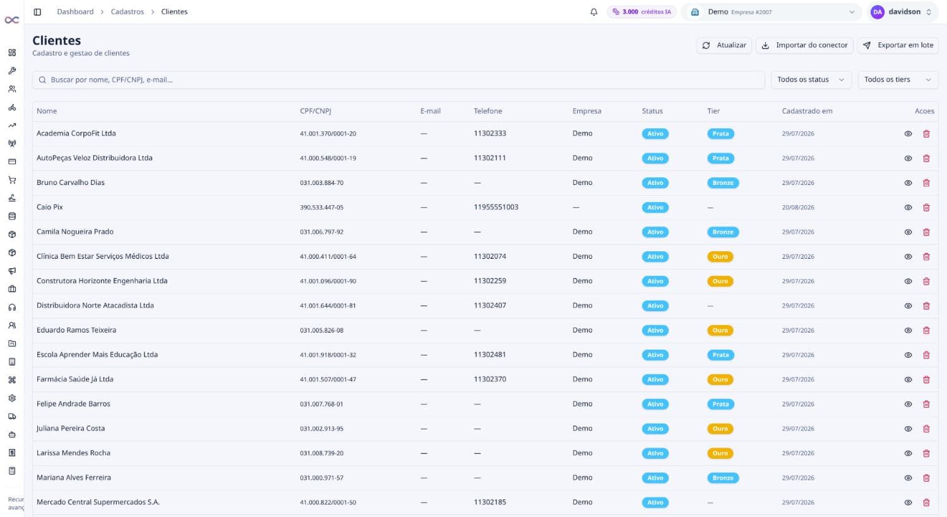Image resolution: width=947 pixels, height=517 pixels.
Task: Select client name Mariana Alves Ferreira
Action: (x=74, y=478)
